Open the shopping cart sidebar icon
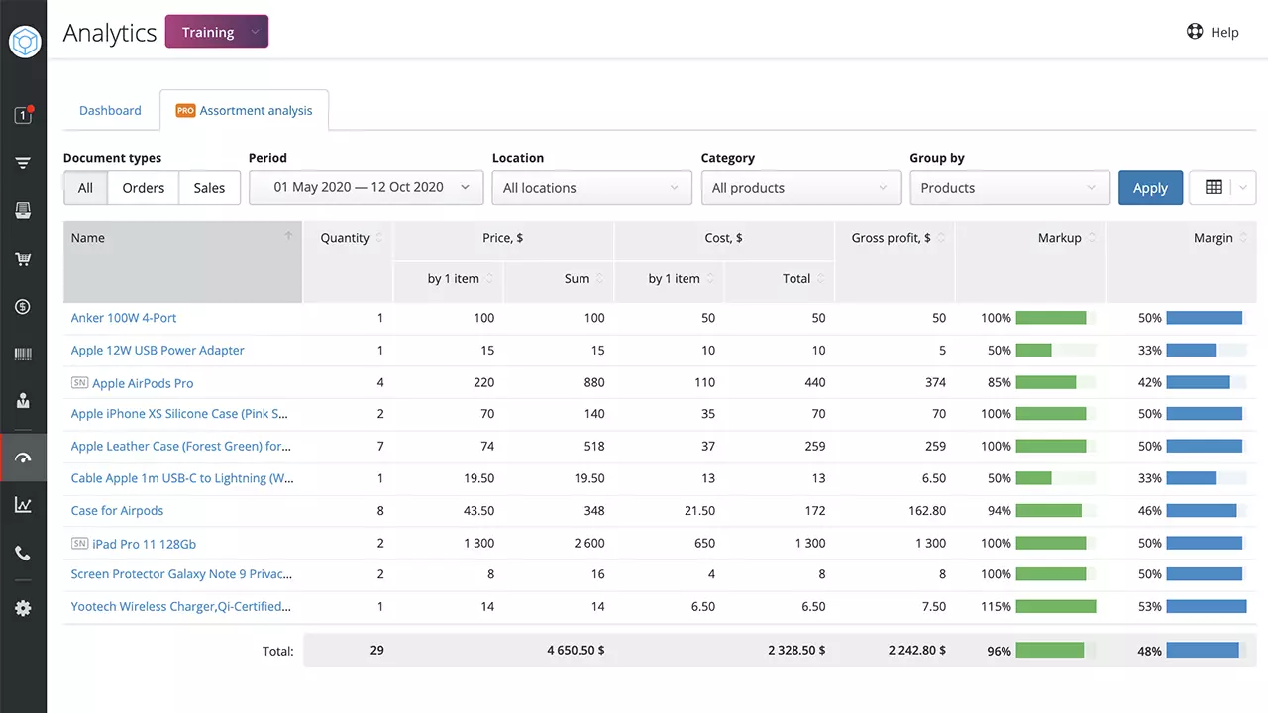Image resolution: width=1268 pixels, height=713 pixels. coord(23,259)
